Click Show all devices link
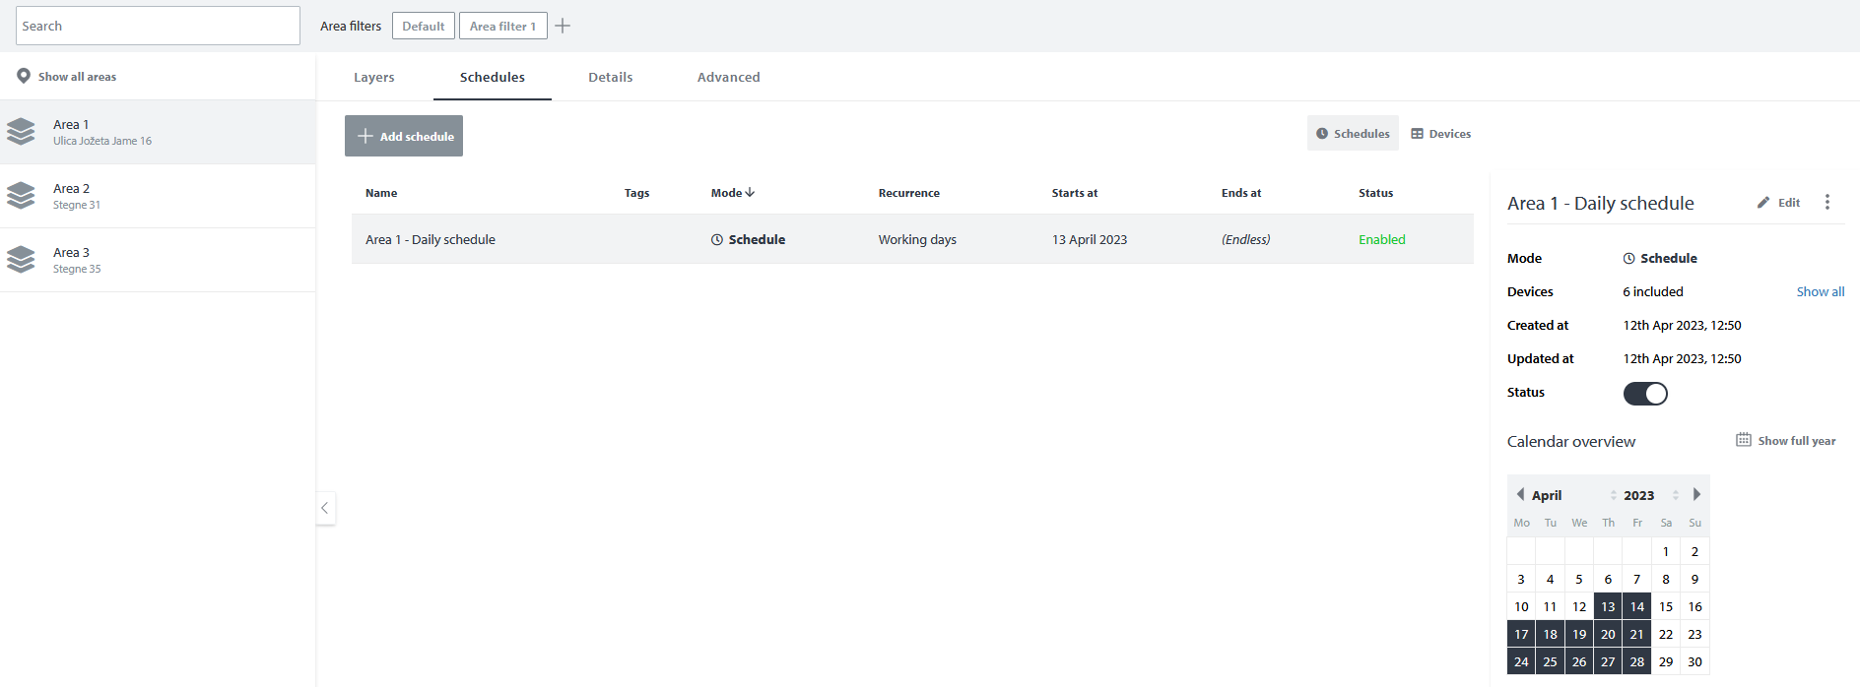The height and width of the screenshot is (687, 1860). point(1820,291)
